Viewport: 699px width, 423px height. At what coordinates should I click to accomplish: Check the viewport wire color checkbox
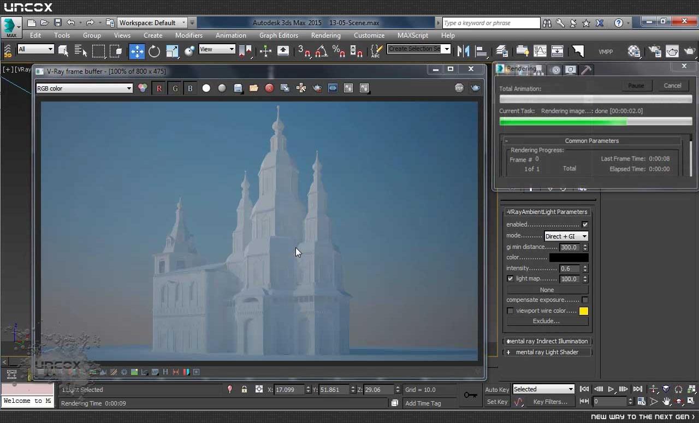(510, 311)
